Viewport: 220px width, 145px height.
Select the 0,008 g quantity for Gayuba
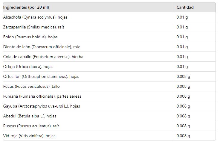[x=183, y=106]
